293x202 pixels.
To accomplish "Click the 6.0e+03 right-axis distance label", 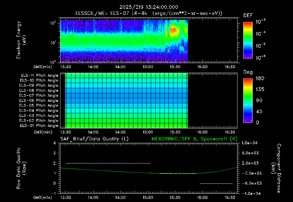I will tap(250, 153).
